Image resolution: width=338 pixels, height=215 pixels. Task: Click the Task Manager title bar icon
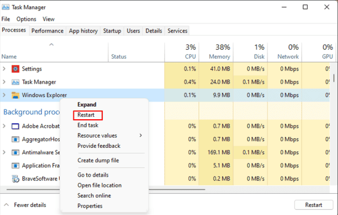tap(5, 7)
